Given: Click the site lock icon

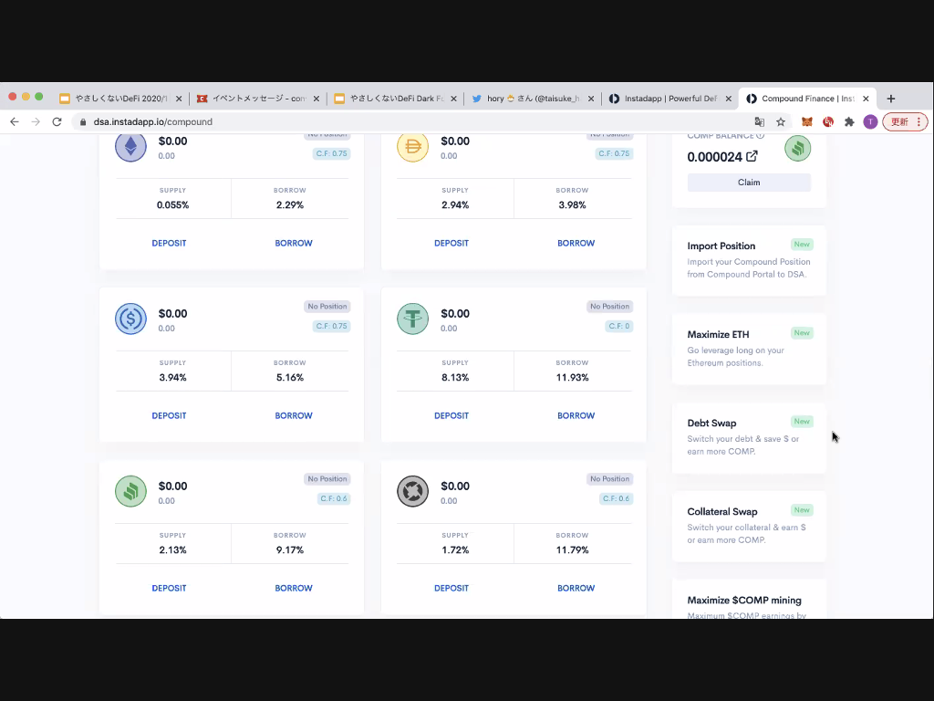Looking at the screenshot, I should [x=83, y=121].
